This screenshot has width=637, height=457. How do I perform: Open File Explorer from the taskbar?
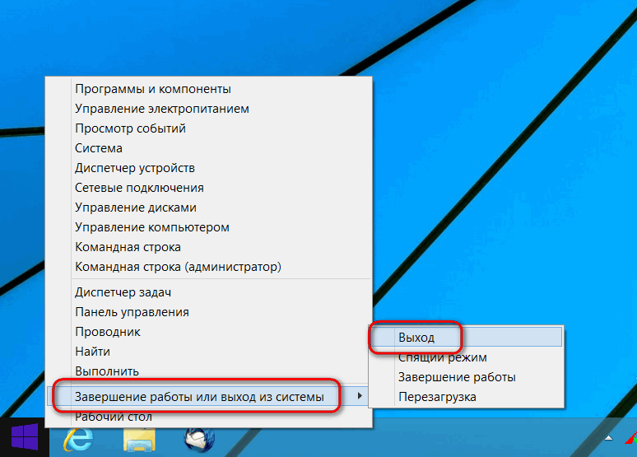[139, 440]
